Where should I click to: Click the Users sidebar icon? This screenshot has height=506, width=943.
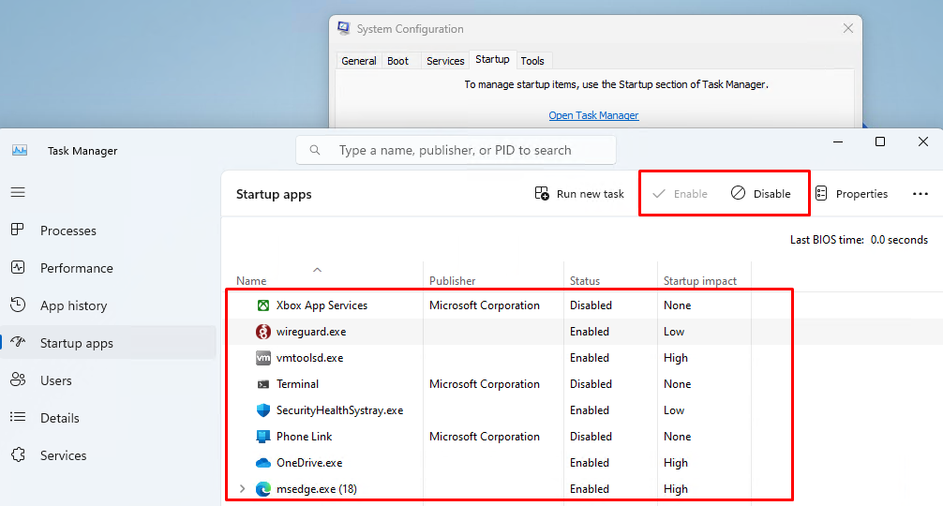pyautogui.click(x=18, y=379)
